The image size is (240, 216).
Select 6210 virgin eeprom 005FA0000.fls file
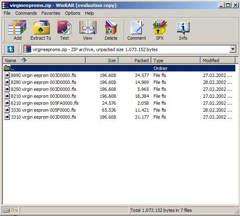[x=119, y=103]
